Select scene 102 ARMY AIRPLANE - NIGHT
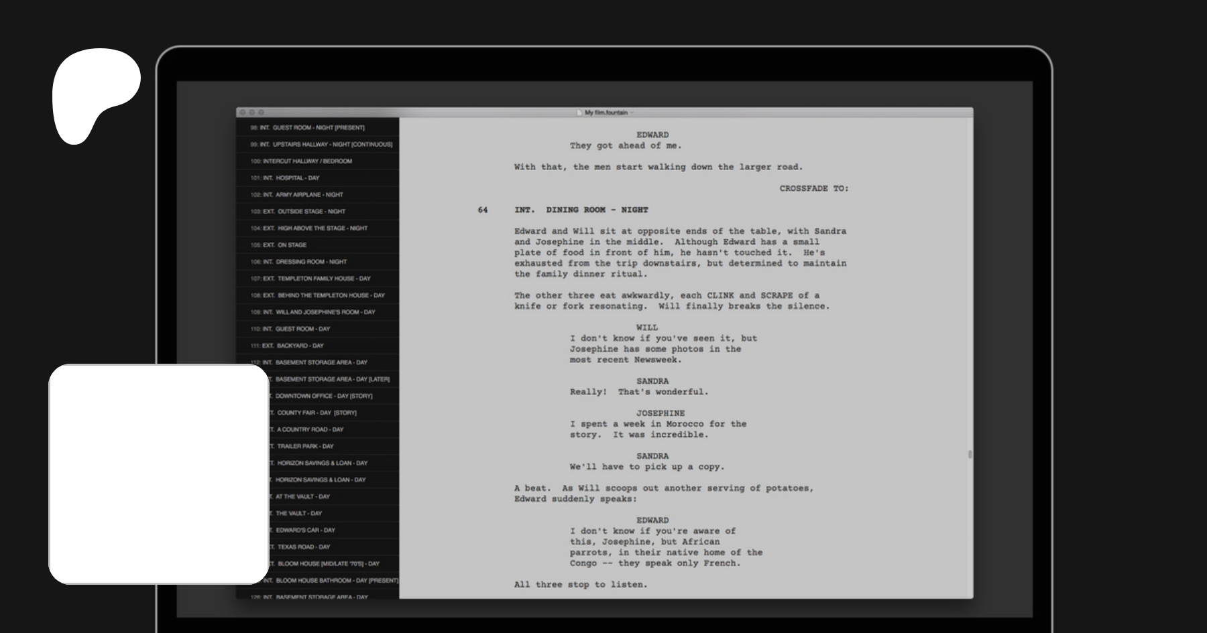The height and width of the screenshot is (633, 1207). pyautogui.click(x=317, y=194)
